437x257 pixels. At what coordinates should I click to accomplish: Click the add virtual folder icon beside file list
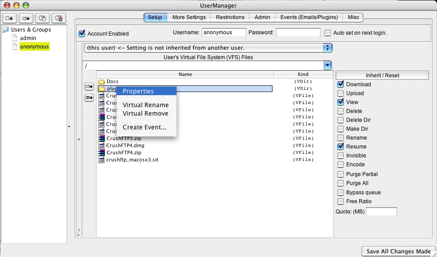[89, 87]
